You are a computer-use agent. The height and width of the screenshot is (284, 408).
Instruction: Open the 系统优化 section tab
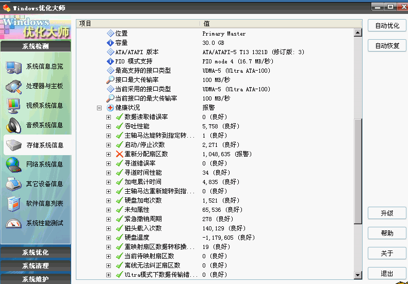click(x=36, y=252)
